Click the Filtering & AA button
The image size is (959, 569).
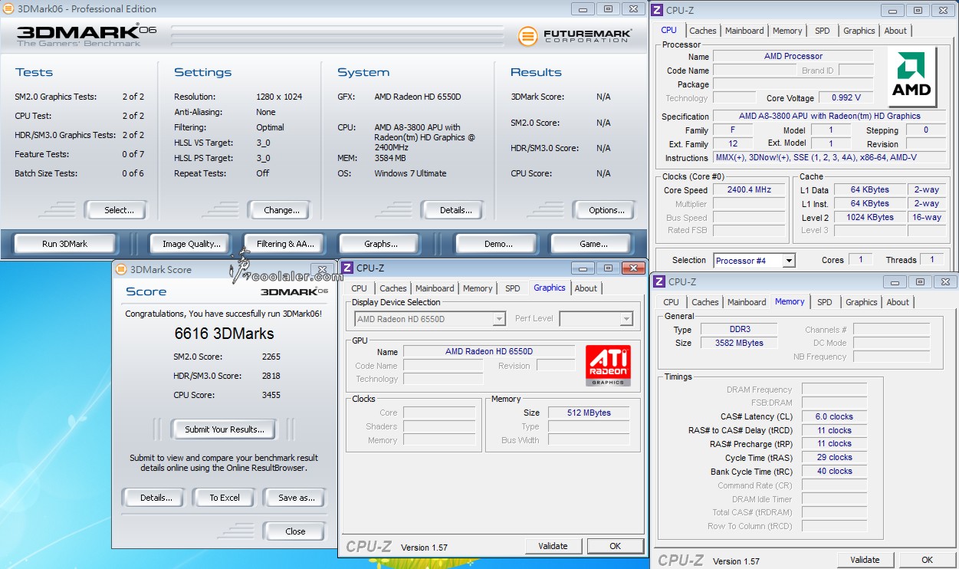[x=285, y=244]
